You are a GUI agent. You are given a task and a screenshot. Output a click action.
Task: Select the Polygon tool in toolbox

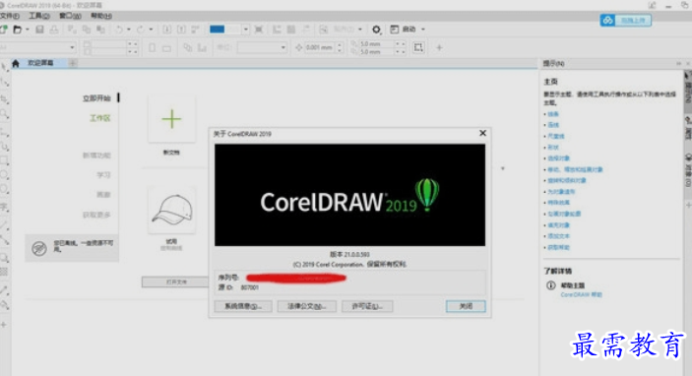point(4,190)
